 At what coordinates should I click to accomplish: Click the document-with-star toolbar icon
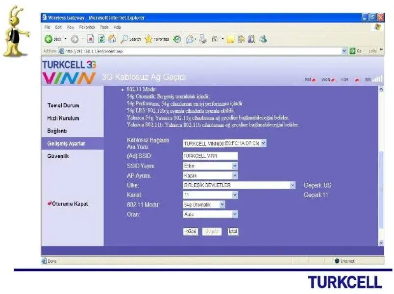[241, 39]
